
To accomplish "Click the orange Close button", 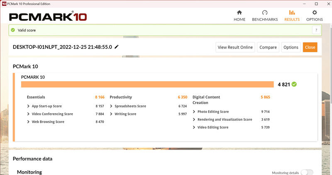I will pyautogui.click(x=310, y=47).
